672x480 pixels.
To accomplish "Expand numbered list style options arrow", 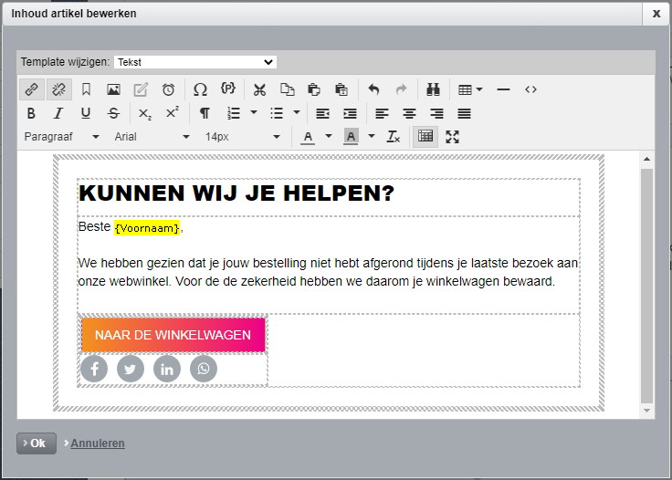I will pos(254,112).
